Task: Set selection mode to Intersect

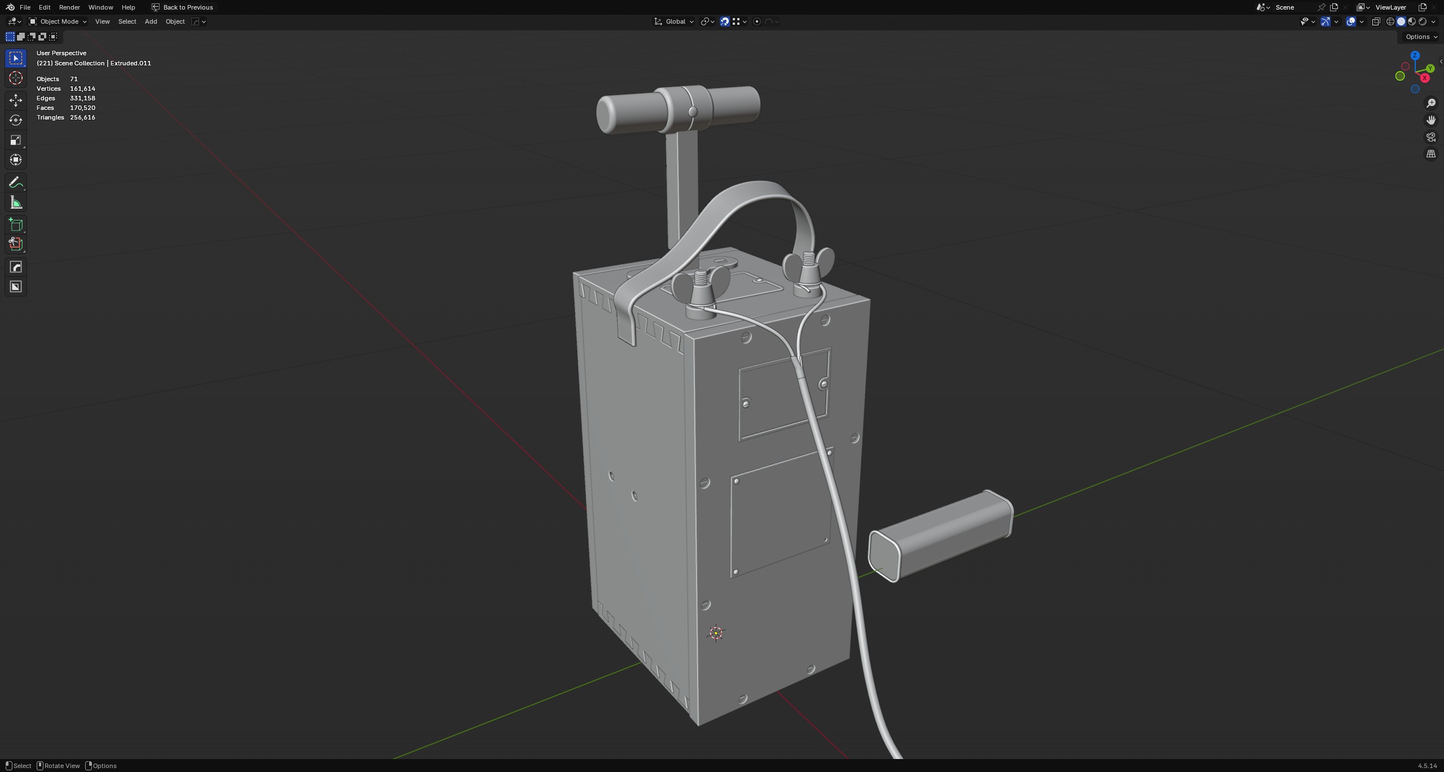Action: 53,37
